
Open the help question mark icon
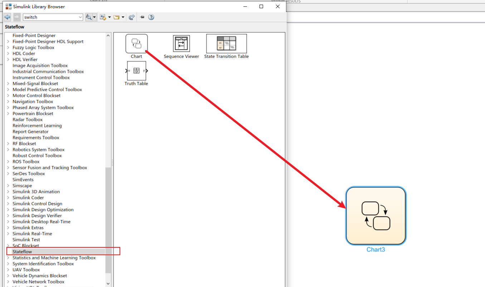tap(151, 17)
